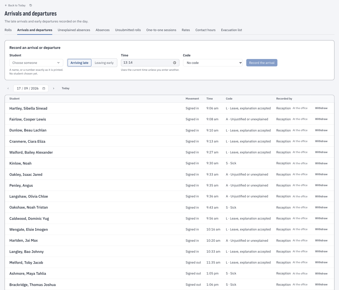Open the Unexplained absences tab
The height and width of the screenshot is (290, 339).
click(x=74, y=30)
